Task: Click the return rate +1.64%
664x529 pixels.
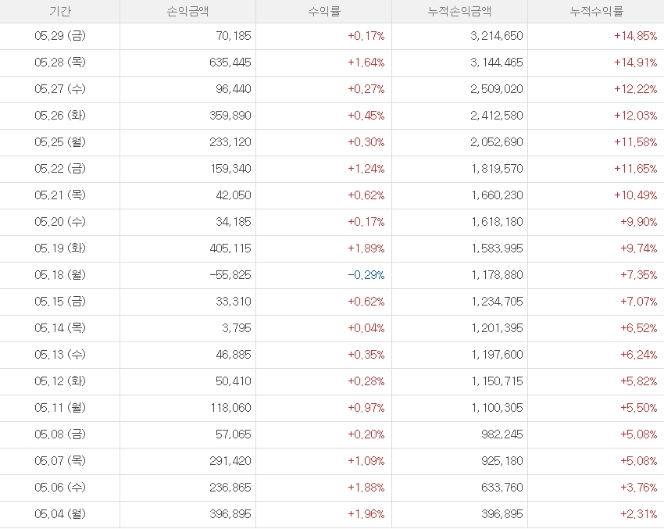Action: [366, 63]
